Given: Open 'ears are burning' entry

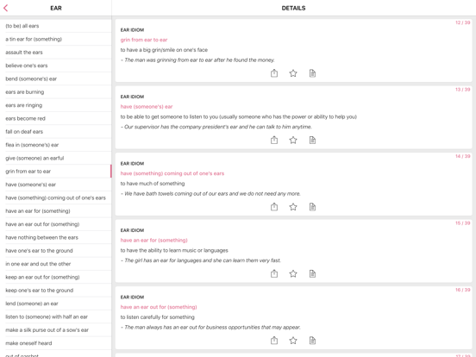Looking at the screenshot, I should point(56,92).
